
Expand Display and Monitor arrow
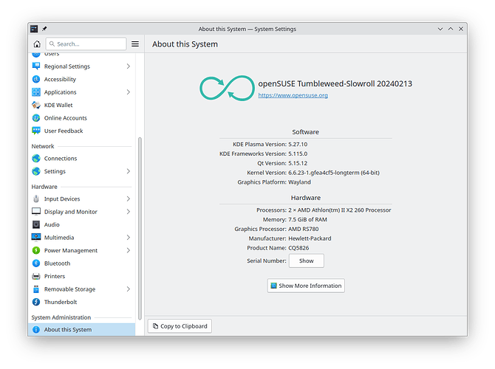[x=128, y=212]
